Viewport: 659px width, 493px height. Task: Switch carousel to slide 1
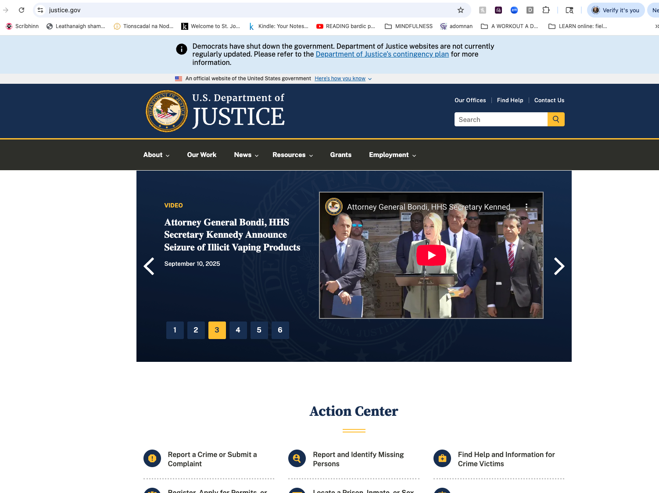tap(175, 330)
